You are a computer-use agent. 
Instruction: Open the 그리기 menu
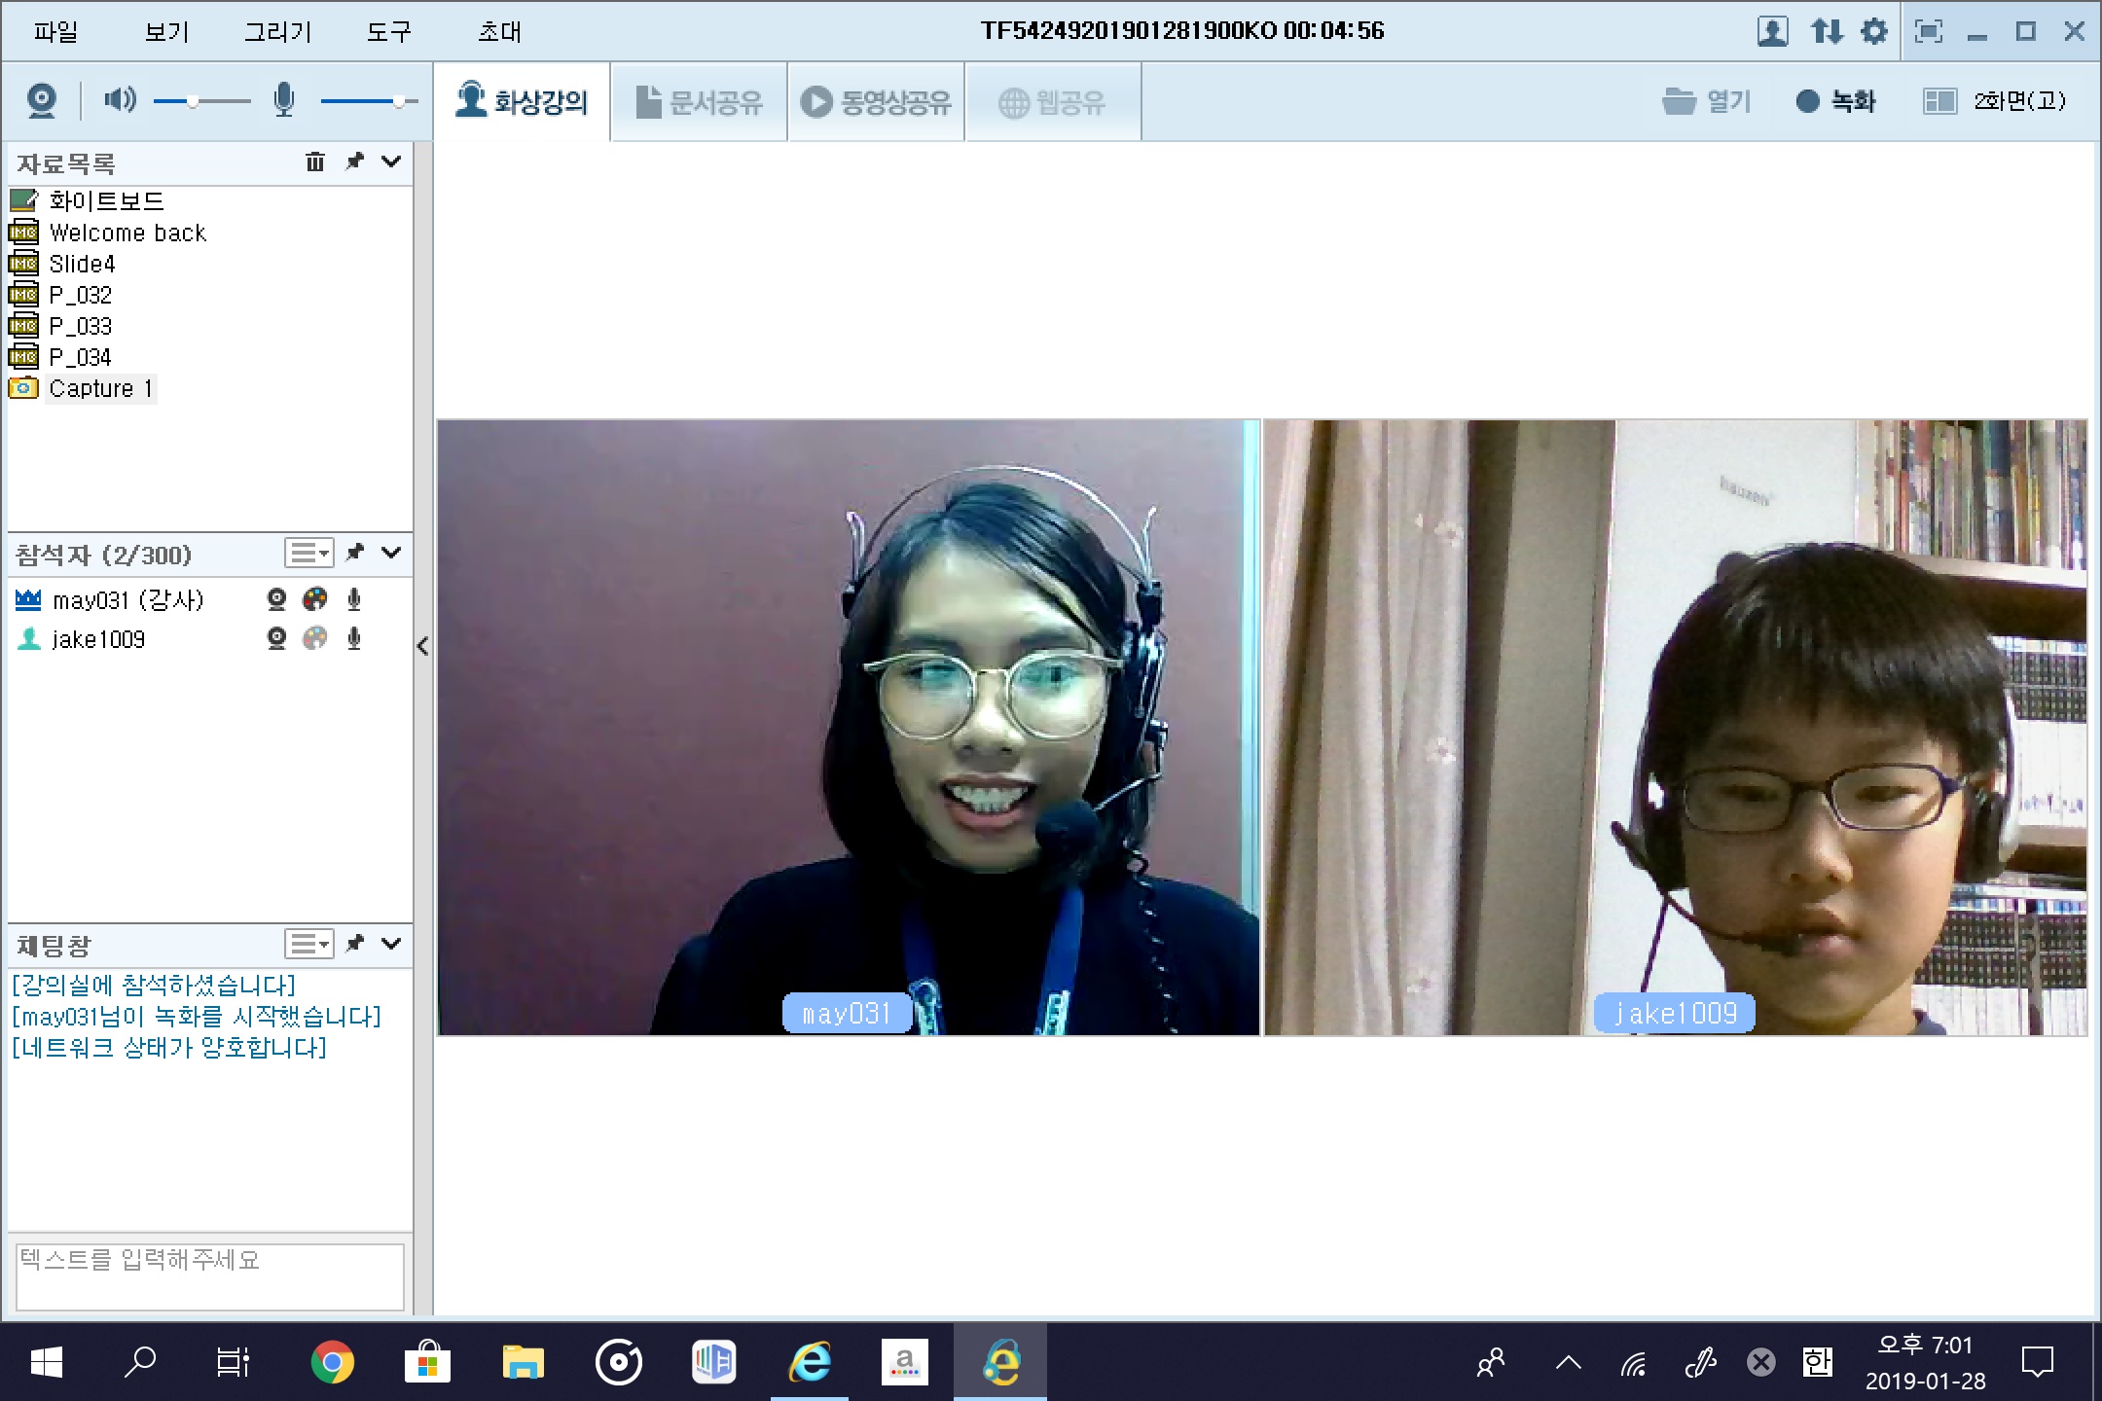click(x=277, y=32)
